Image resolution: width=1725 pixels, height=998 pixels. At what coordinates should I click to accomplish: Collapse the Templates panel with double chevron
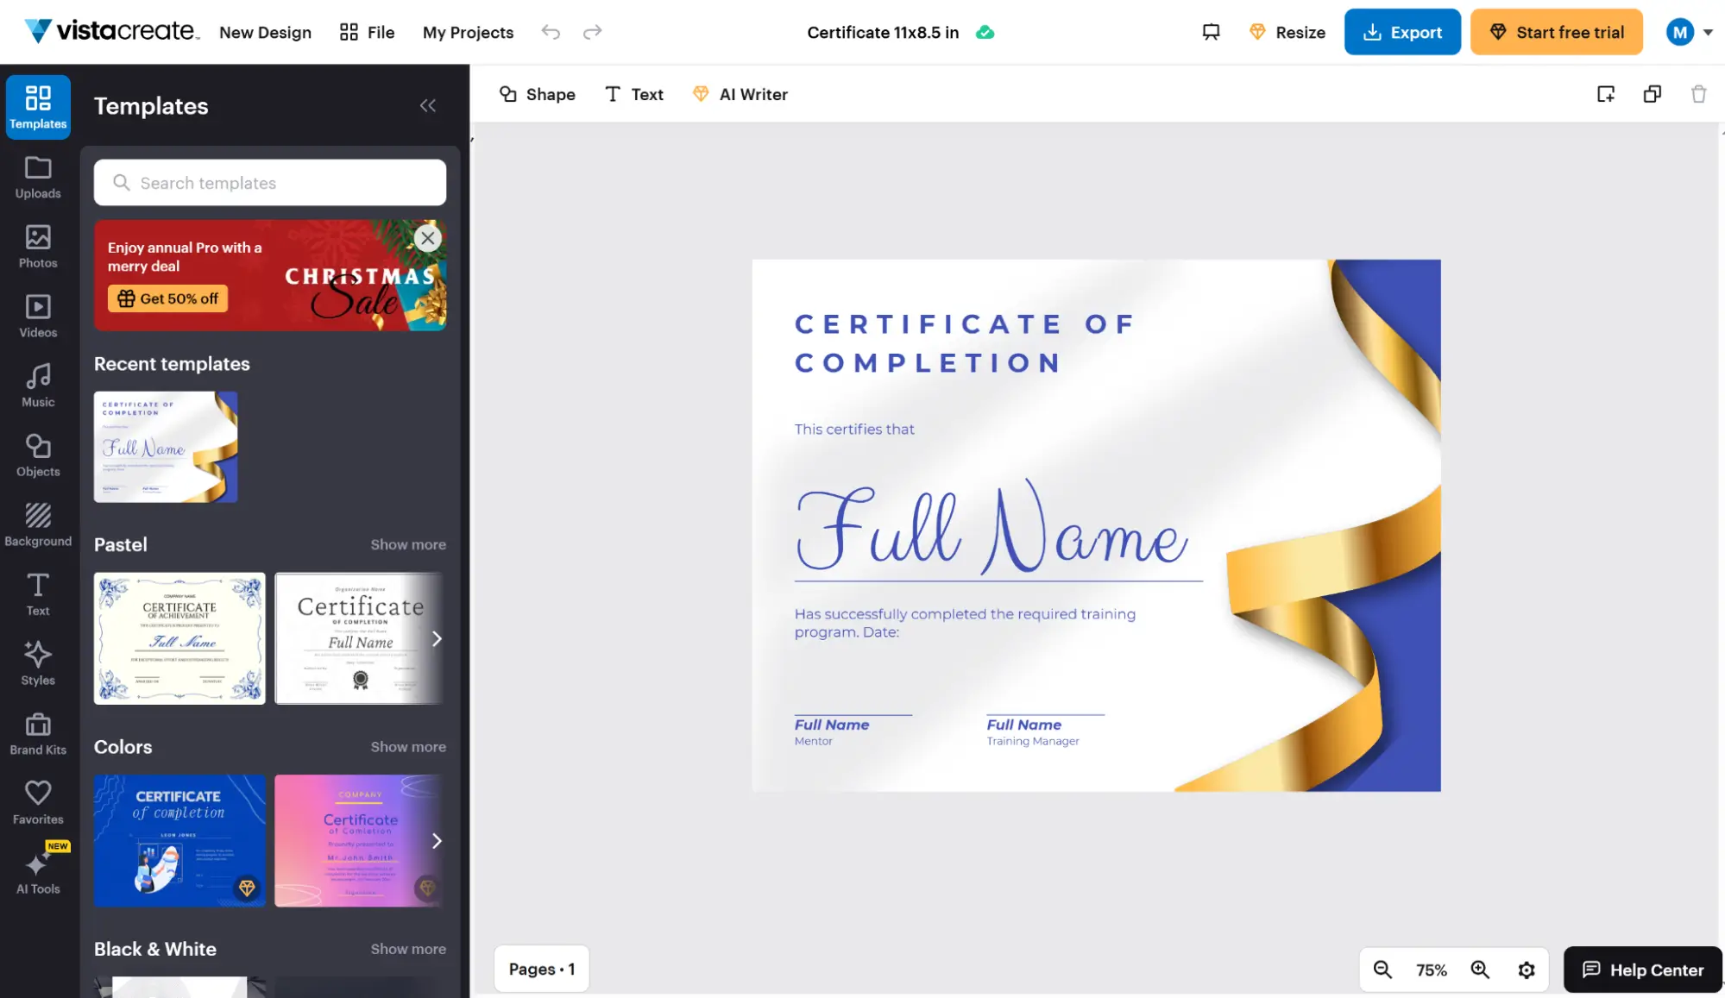(428, 105)
